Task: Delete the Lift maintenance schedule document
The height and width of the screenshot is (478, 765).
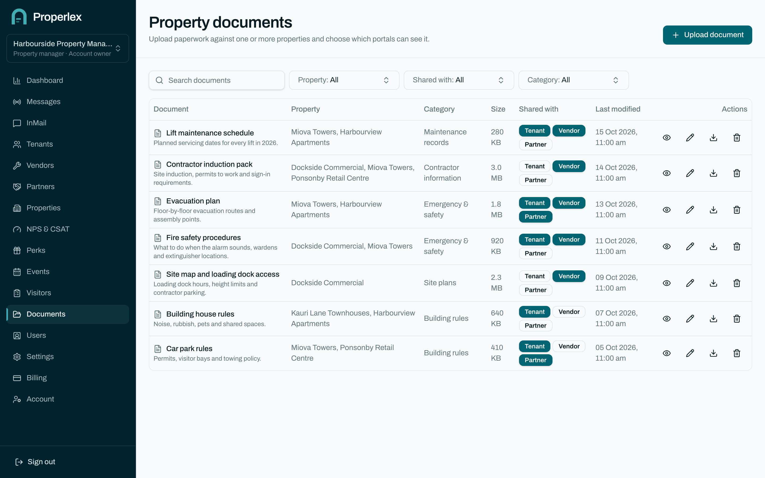Action: click(737, 138)
